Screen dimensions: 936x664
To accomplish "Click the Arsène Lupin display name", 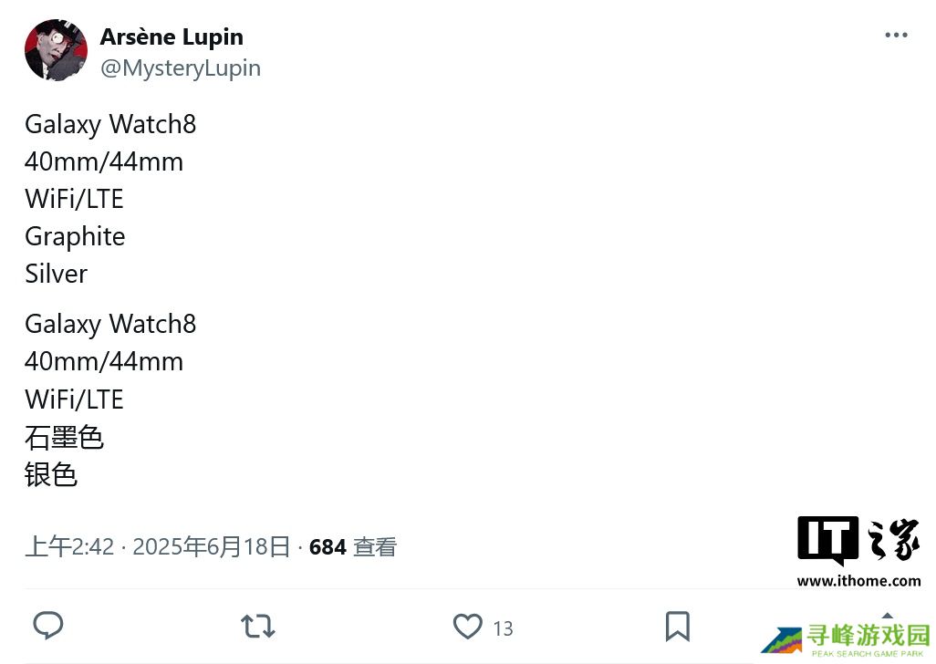I will [x=172, y=37].
